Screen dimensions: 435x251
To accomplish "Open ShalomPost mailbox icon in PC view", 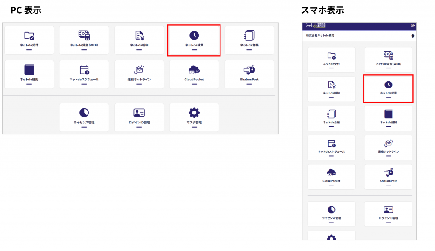I will click(x=249, y=70).
